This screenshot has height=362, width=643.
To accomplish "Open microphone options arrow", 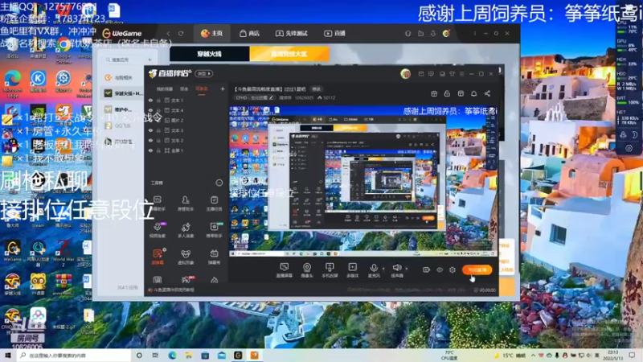I will coord(383,269).
